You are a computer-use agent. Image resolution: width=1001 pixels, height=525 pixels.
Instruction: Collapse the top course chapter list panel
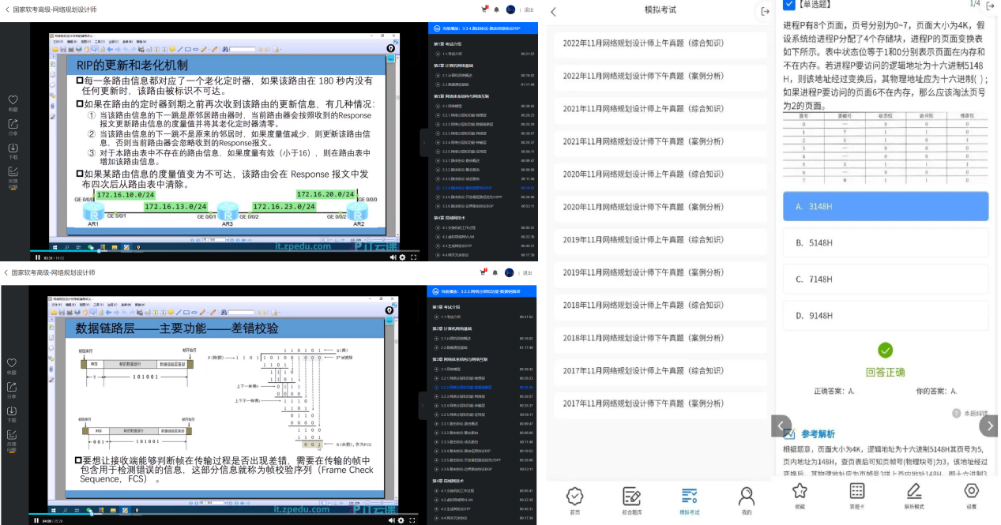pos(423,142)
